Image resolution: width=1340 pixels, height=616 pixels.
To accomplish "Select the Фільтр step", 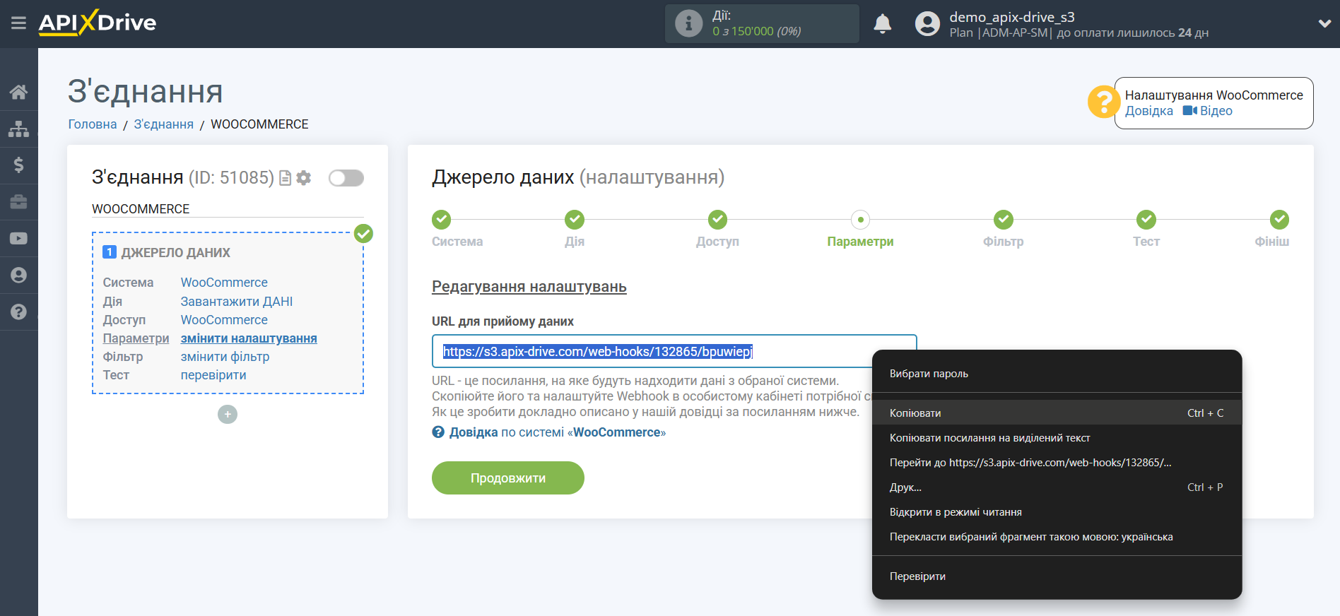I will 1003,220.
